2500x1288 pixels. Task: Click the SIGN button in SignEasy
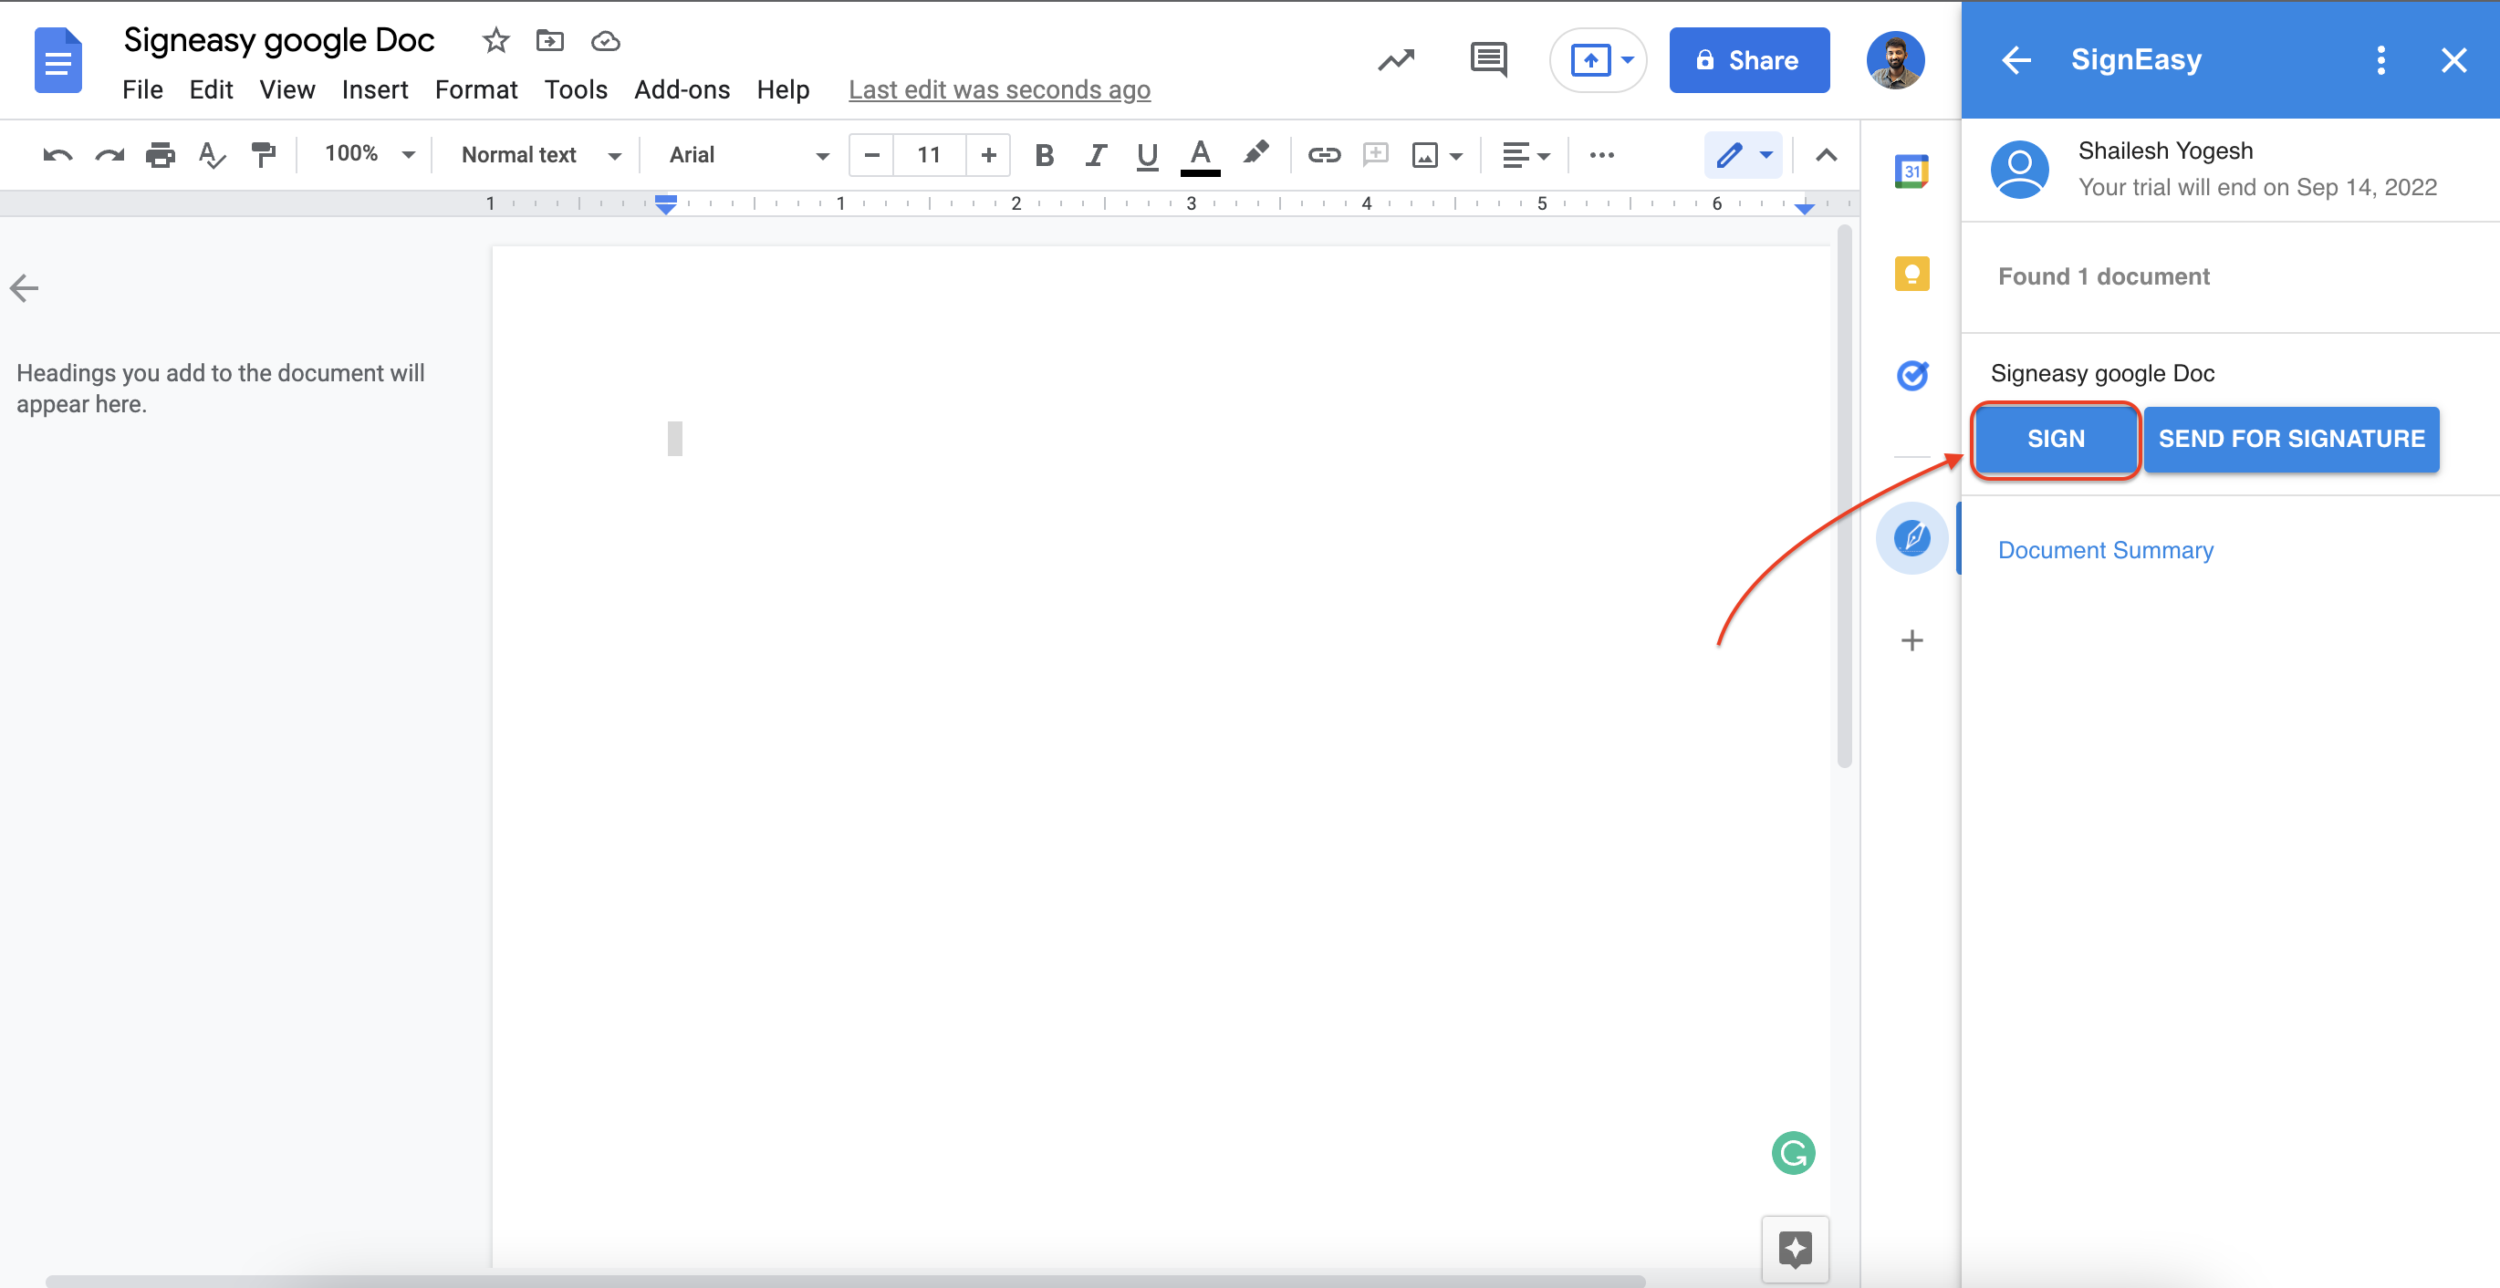(2056, 439)
